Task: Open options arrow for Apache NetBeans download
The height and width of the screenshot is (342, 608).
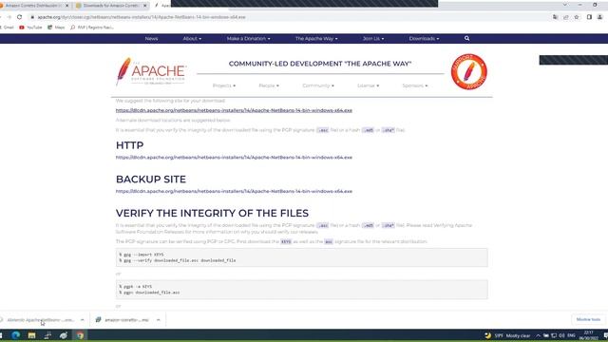Action: pyautogui.click(x=83, y=319)
